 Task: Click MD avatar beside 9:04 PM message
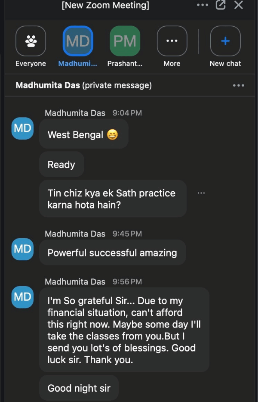[22, 128]
